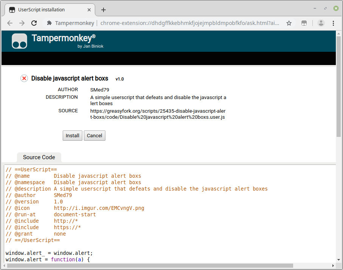Click the extension puzzle icon in address bar
This screenshot has height=270, width=343.
pos(49,23)
